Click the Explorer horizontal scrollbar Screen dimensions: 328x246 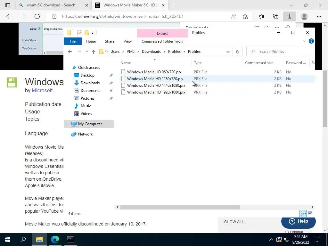tap(180, 207)
